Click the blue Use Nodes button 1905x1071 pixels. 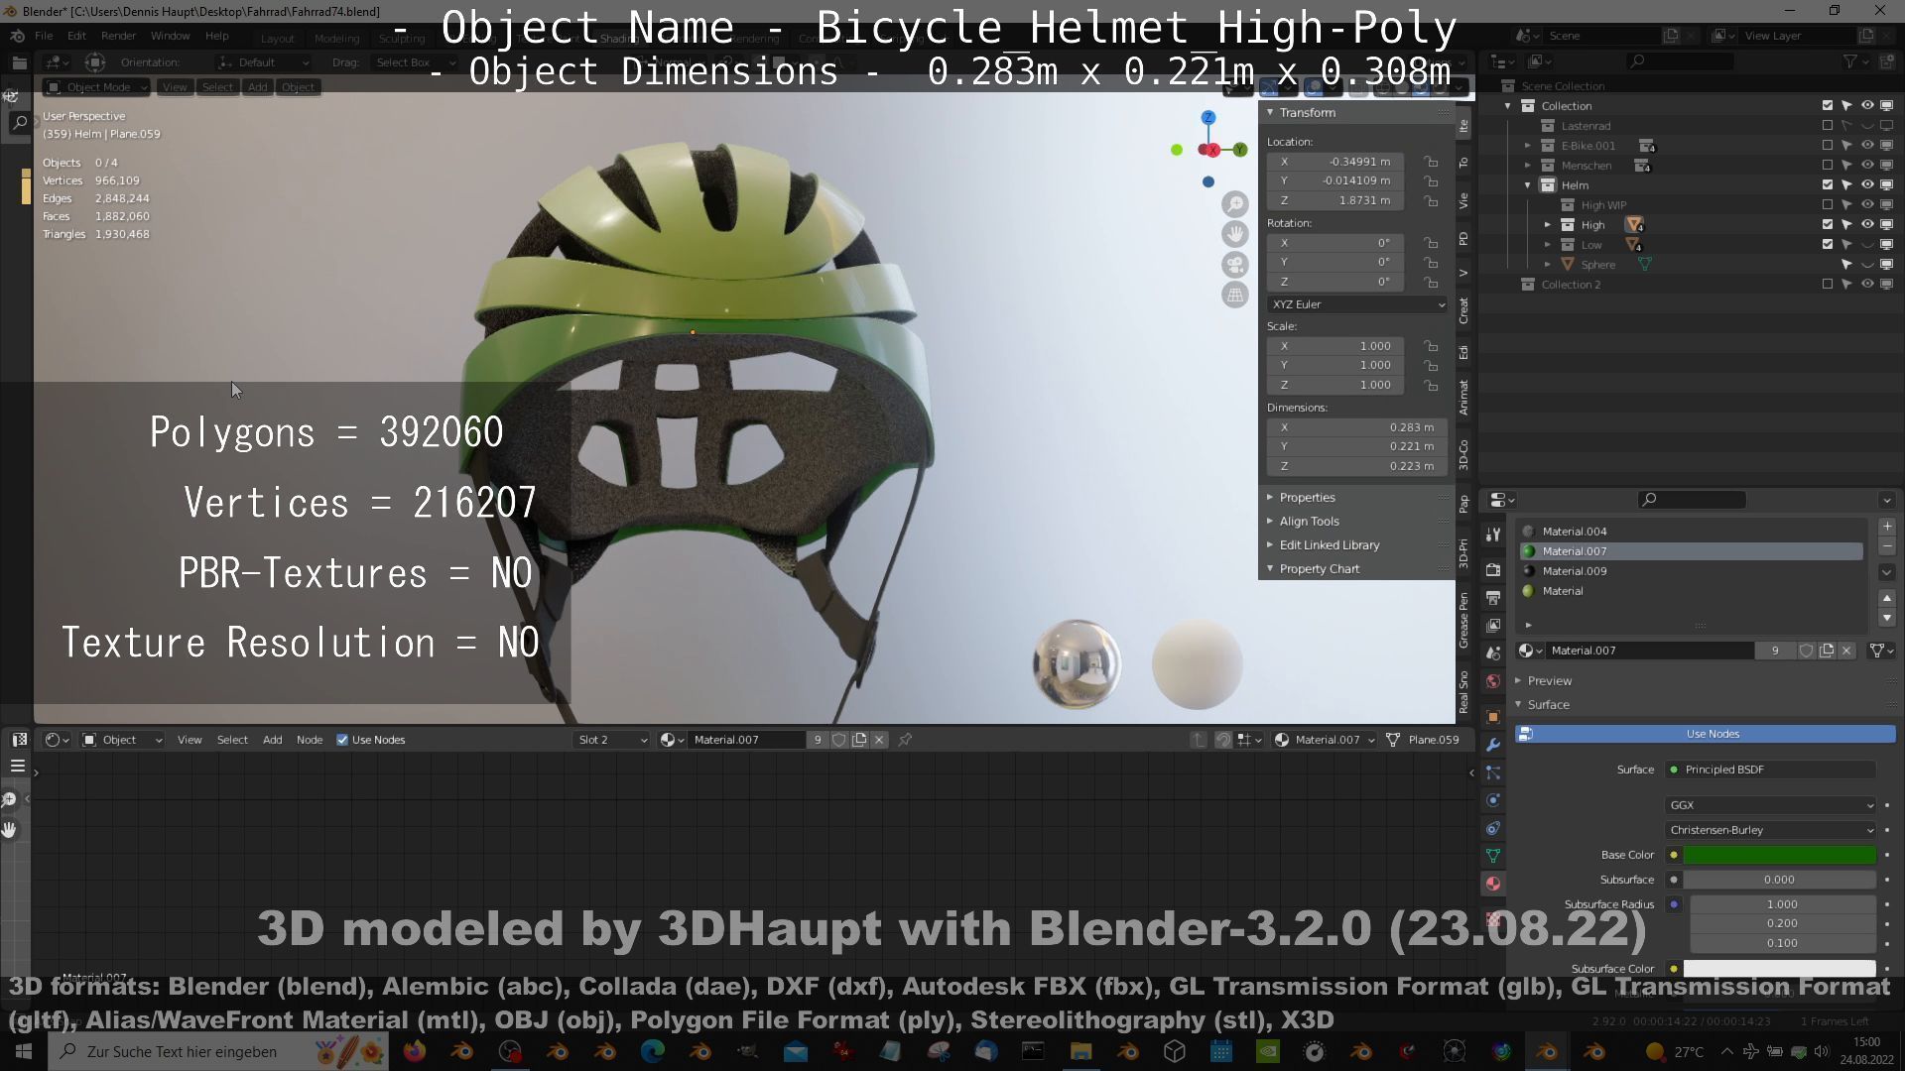click(1705, 734)
